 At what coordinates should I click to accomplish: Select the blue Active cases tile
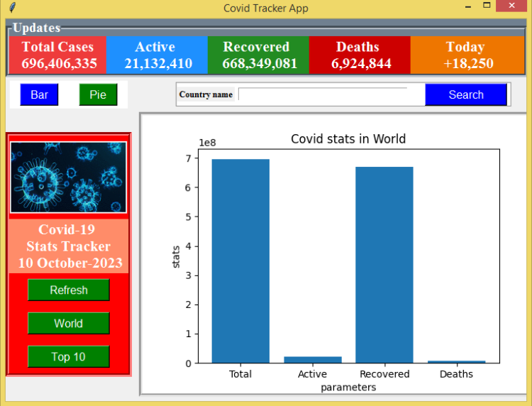157,55
